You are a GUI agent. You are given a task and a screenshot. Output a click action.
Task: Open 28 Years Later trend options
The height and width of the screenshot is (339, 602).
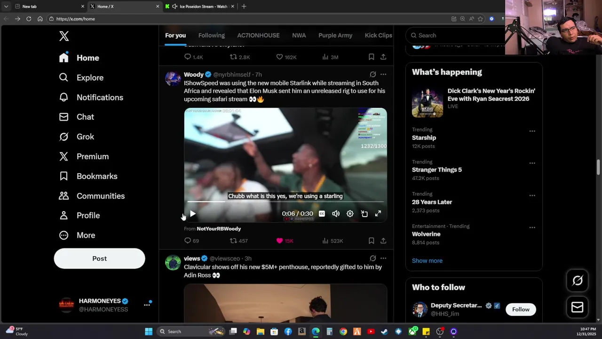coord(532,195)
